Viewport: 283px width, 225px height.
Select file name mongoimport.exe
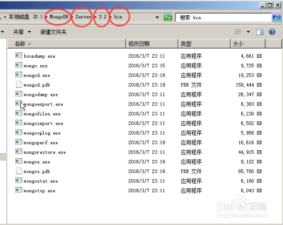(x=43, y=124)
